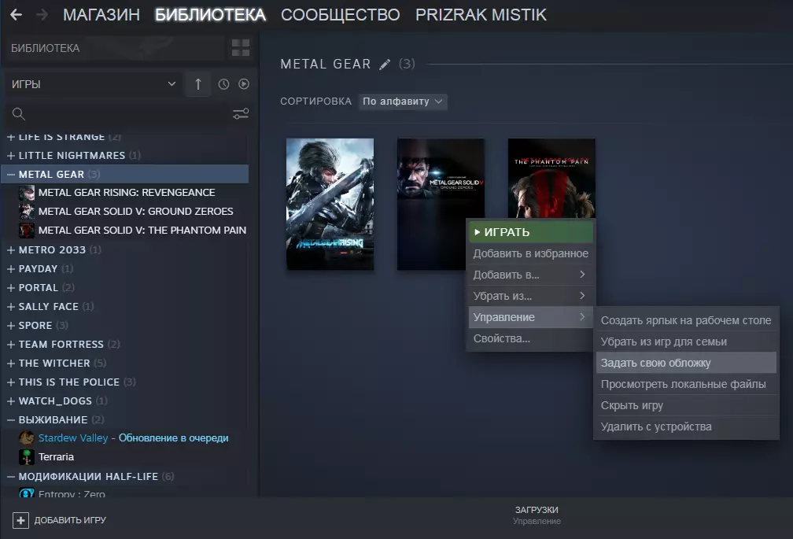Open ЗАГРУЗКИ Управление at the bottom

point(537,515)
